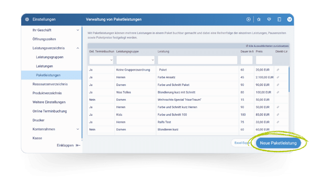Open Öffnungszeiten settings
Image resolution: width=309 pixels, height=179 pixels.
click(44, 39)
